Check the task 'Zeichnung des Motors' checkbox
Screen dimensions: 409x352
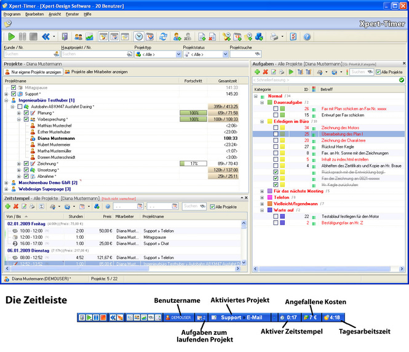[x=276, y=127]
